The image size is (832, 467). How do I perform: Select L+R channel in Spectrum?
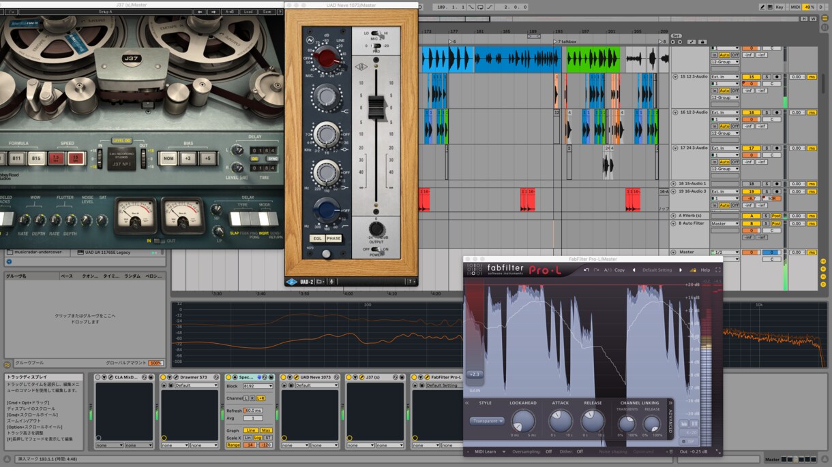click(261, 398)
